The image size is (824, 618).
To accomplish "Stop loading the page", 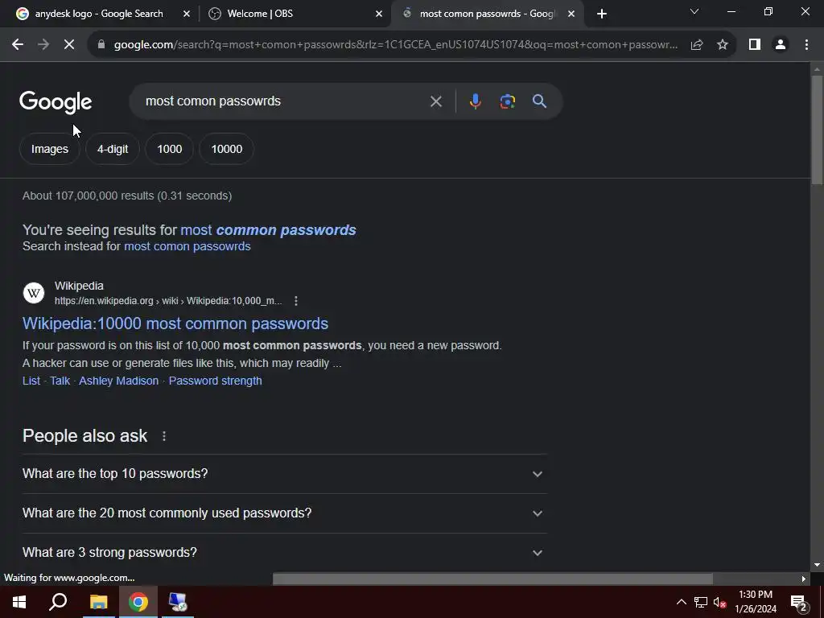I will tap(69, 45).
